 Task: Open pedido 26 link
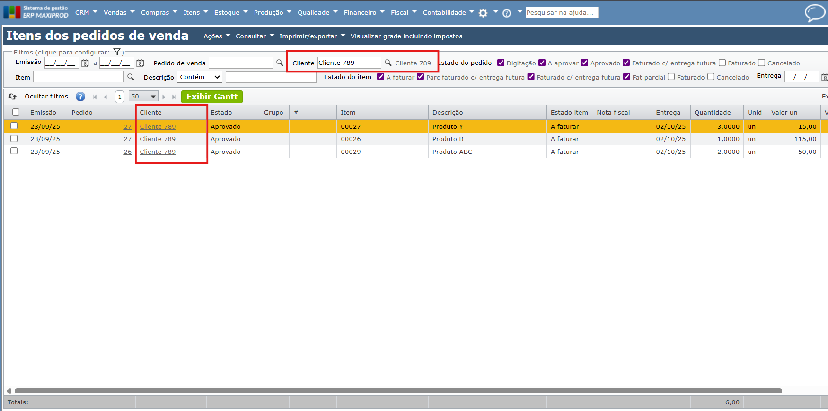pyautogui.click(x=128, y=152)
